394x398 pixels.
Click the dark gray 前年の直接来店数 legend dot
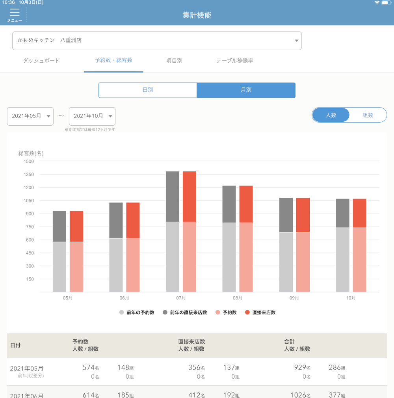(x=165, y=312)
